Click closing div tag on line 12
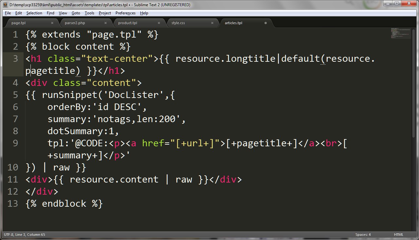 tap(42, 192)
